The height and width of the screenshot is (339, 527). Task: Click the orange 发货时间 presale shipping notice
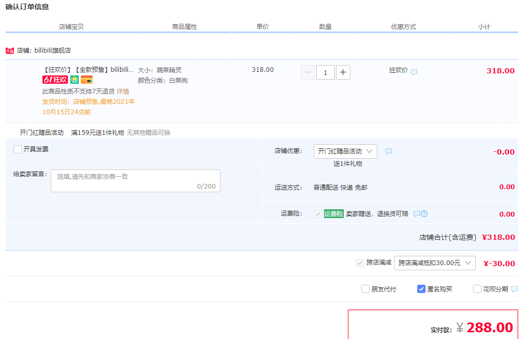click(89, 107)
